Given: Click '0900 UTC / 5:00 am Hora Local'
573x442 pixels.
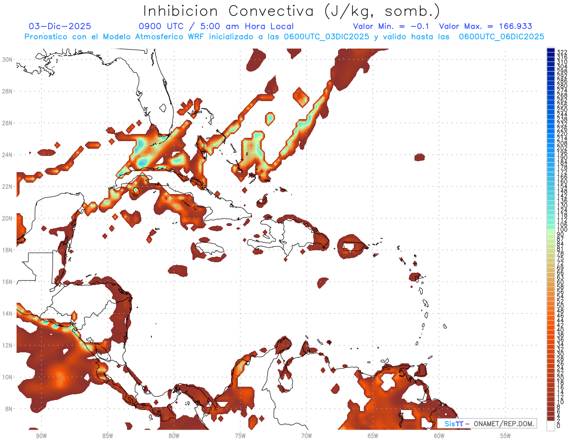Looking at the screenshot, I should (x=216, y=27).
